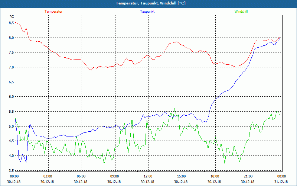Click the 8,5 y-axis value

pyautogui.click(x=12, y=23)
